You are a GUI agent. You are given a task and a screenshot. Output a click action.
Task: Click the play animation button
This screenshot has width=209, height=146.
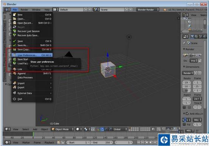[x=151, y=142]
